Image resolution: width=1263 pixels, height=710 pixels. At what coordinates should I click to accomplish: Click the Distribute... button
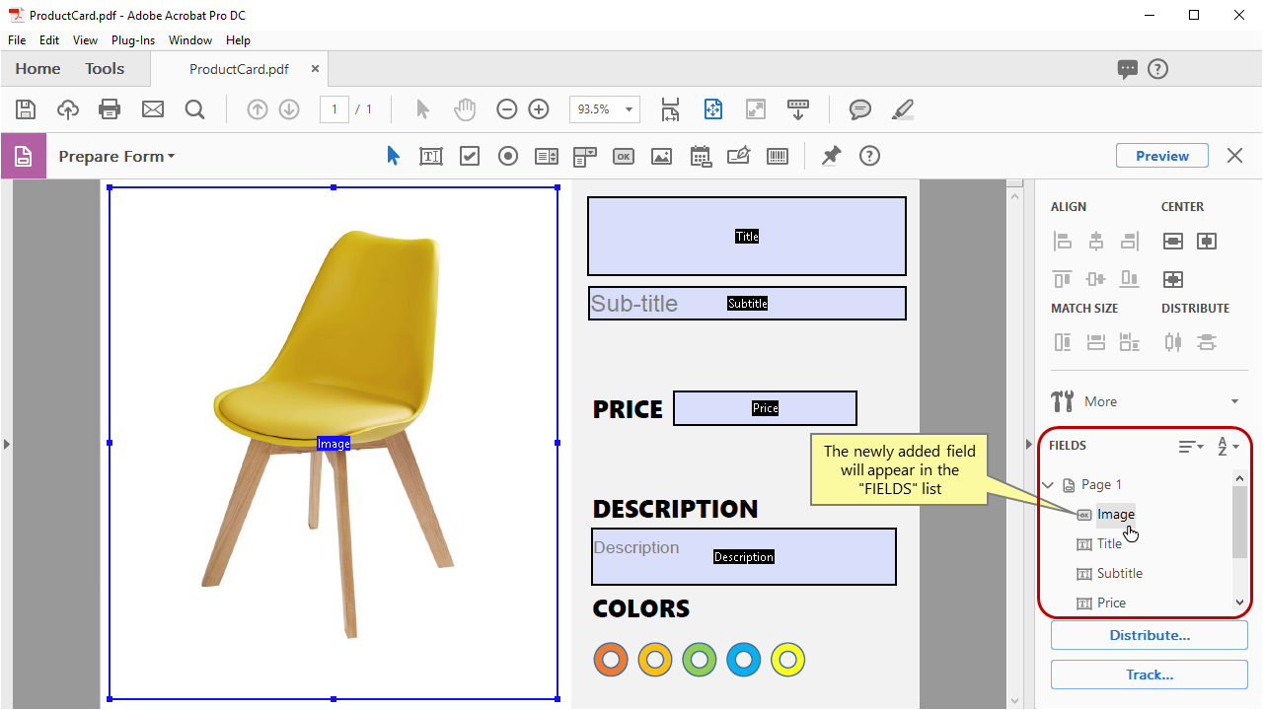pyautogui.click(x=1150, y=635)
